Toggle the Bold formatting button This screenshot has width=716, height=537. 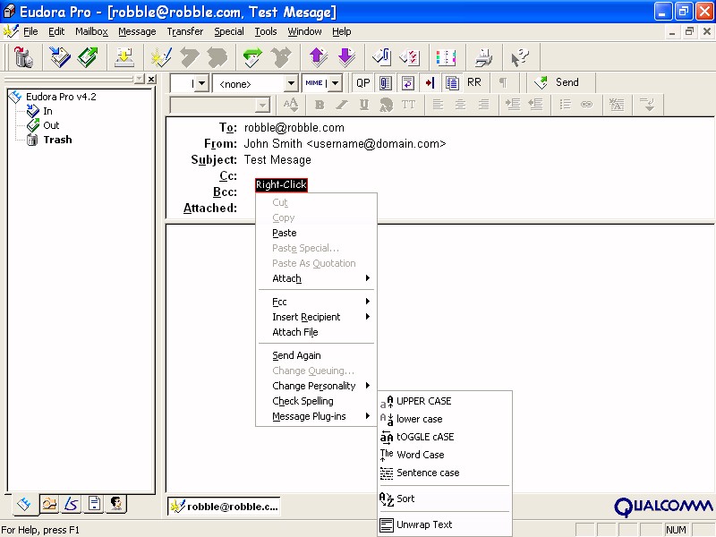320,105
